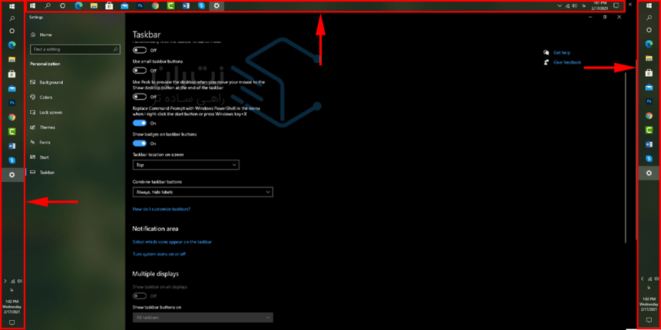
Task: Disable the Replace Command Prompt with PowerShell toggle
Action: [139, 123]
